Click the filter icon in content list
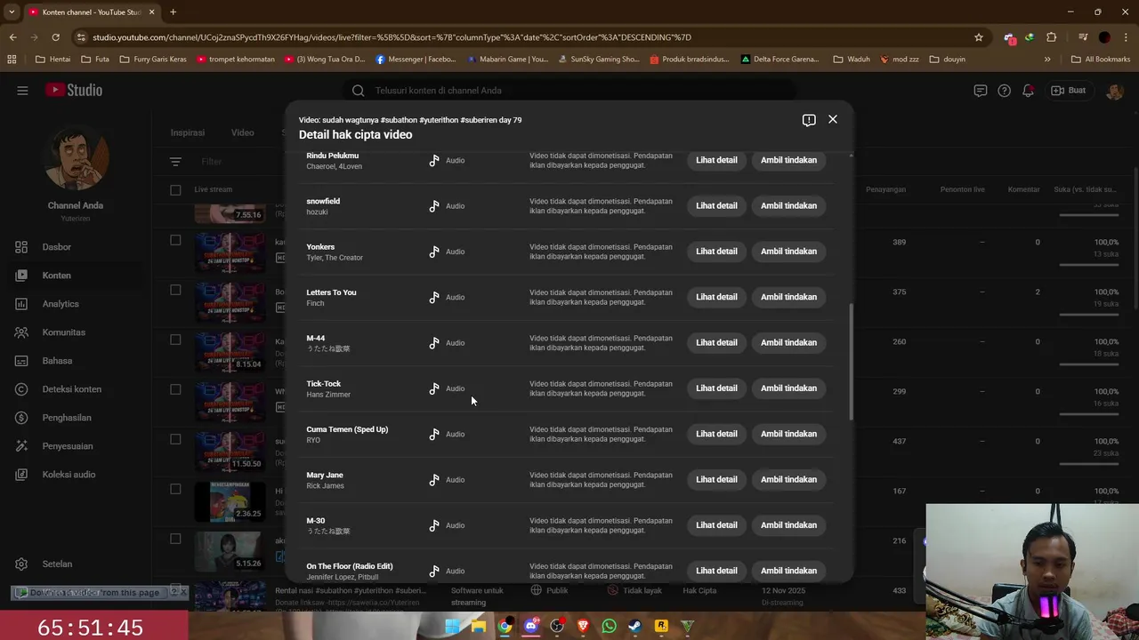 [x=175, y=162]
